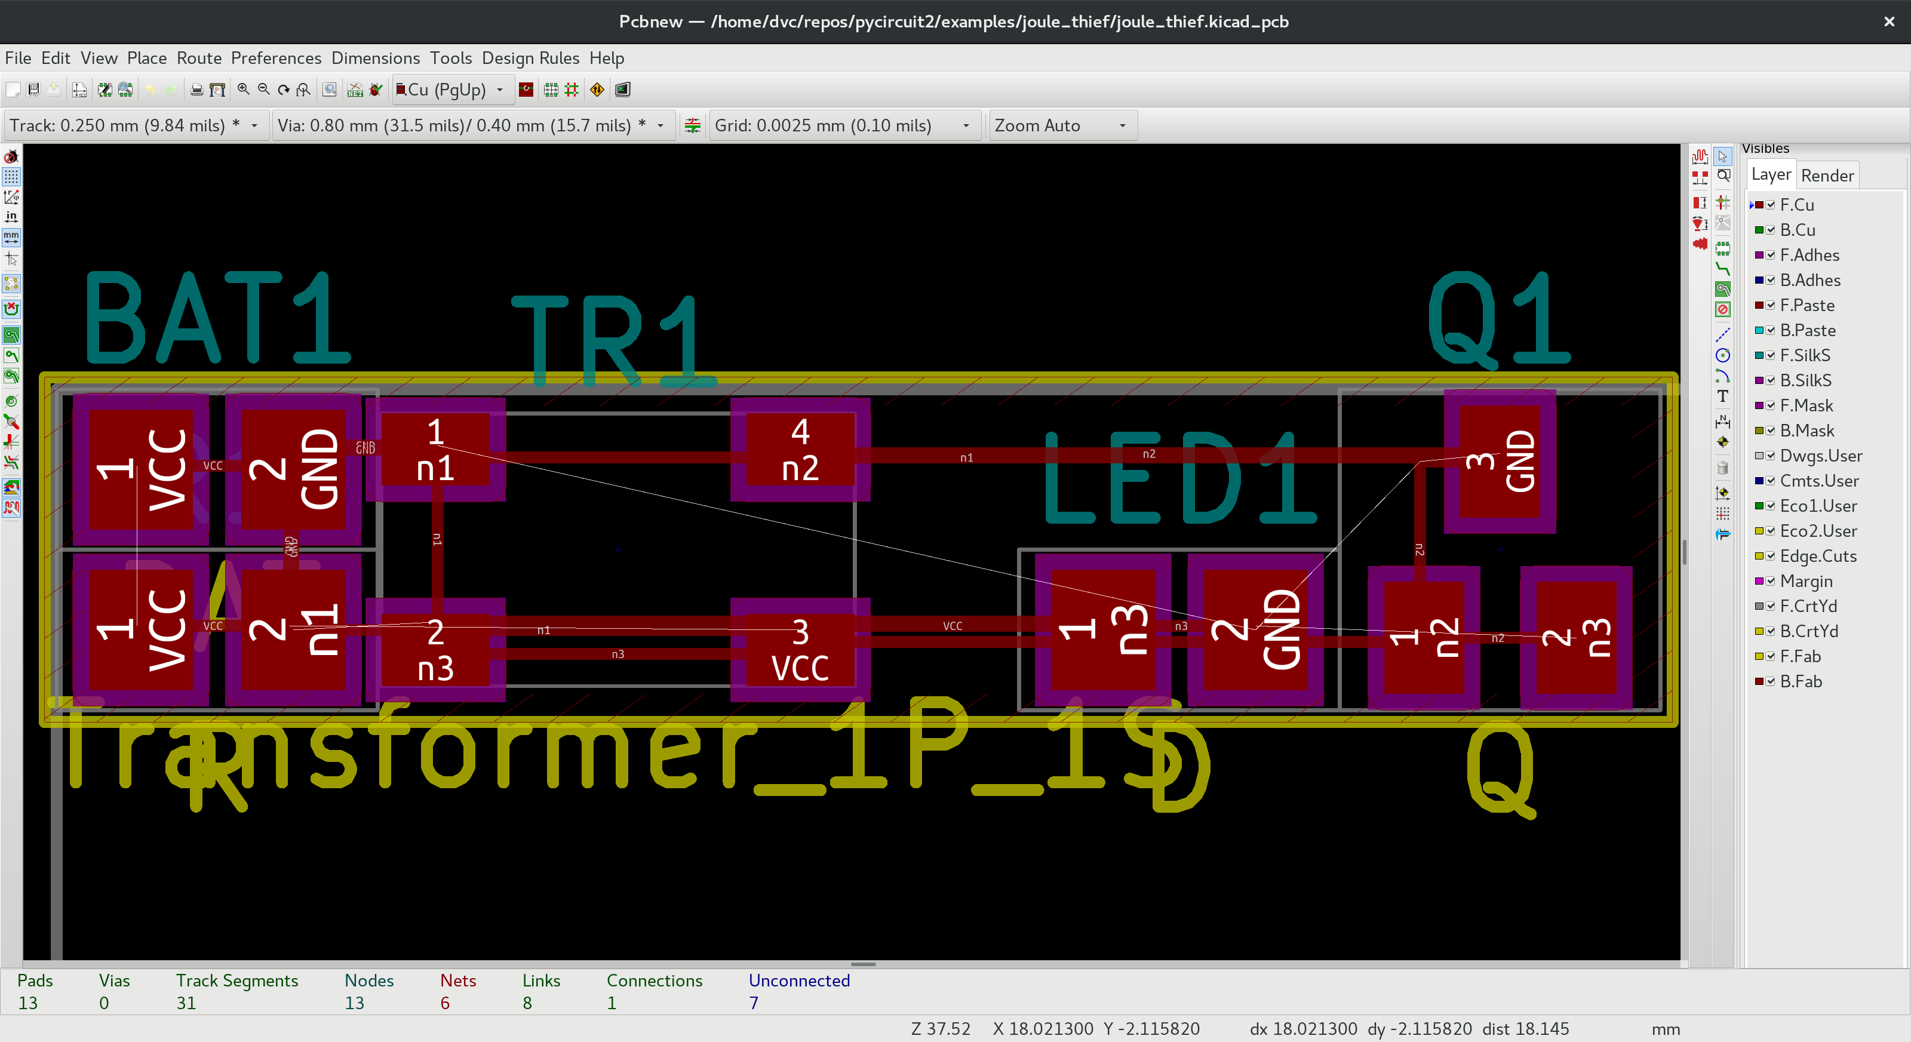Open the Design Rules menu

point(530,58)
